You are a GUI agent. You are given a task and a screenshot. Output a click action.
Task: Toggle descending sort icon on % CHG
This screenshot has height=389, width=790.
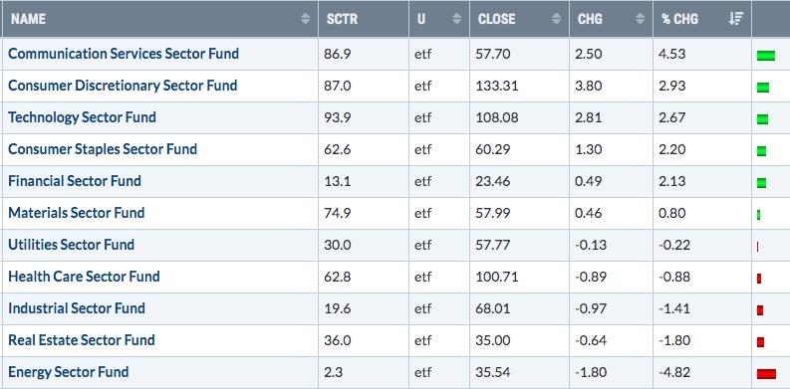coord(735,19)
